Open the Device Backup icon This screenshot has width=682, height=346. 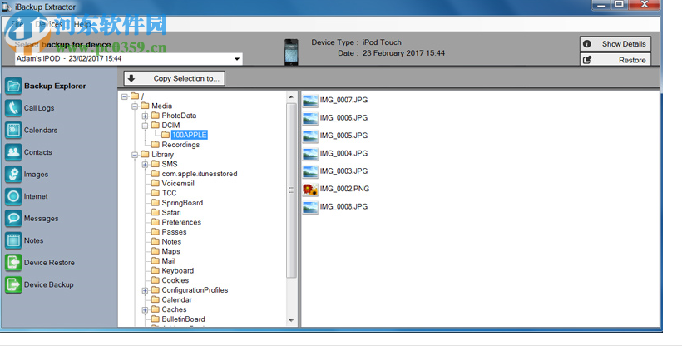(13, 284)
